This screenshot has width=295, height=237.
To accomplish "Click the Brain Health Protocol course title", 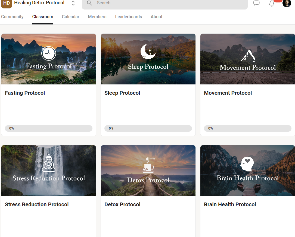I will click(230, 204).
